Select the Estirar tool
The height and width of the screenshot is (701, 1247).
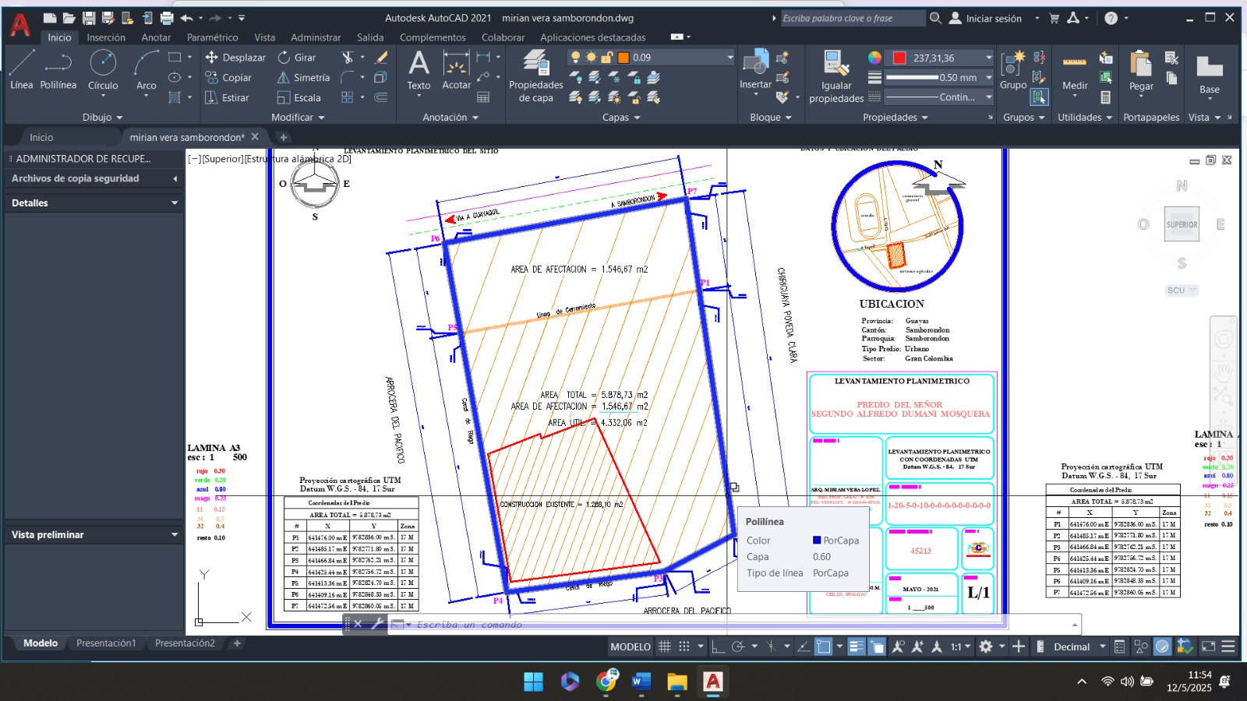[227, 98]
